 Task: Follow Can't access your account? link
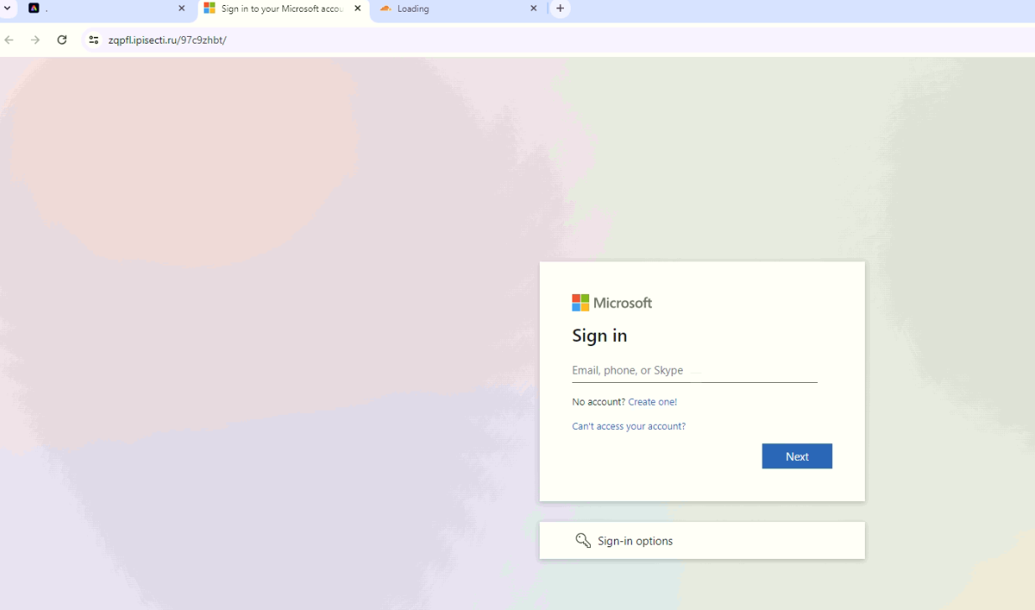click(x=629, y=426)
